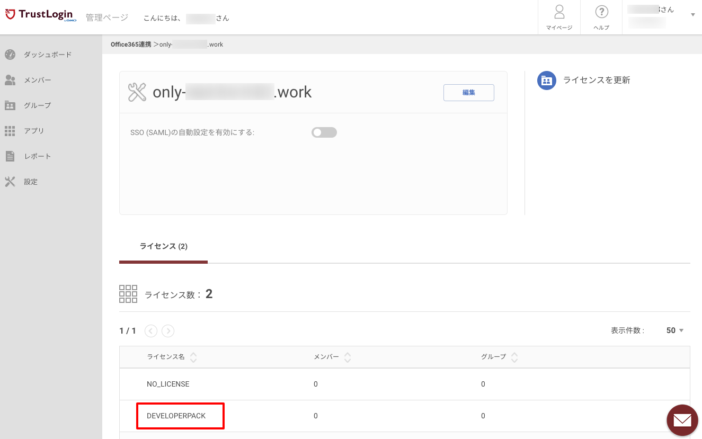
Task: Click the blue license update icon
Action: 547,80
